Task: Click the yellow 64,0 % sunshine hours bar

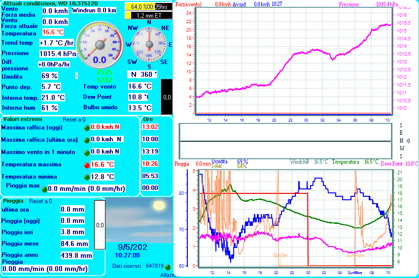Action: [148, 7]
